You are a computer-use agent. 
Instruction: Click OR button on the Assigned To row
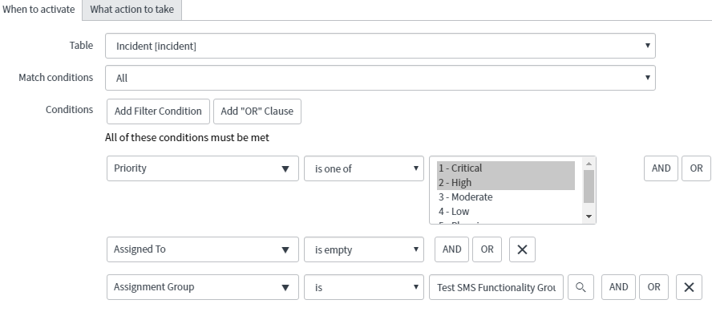pyautogui.click(x=487, y=249)
